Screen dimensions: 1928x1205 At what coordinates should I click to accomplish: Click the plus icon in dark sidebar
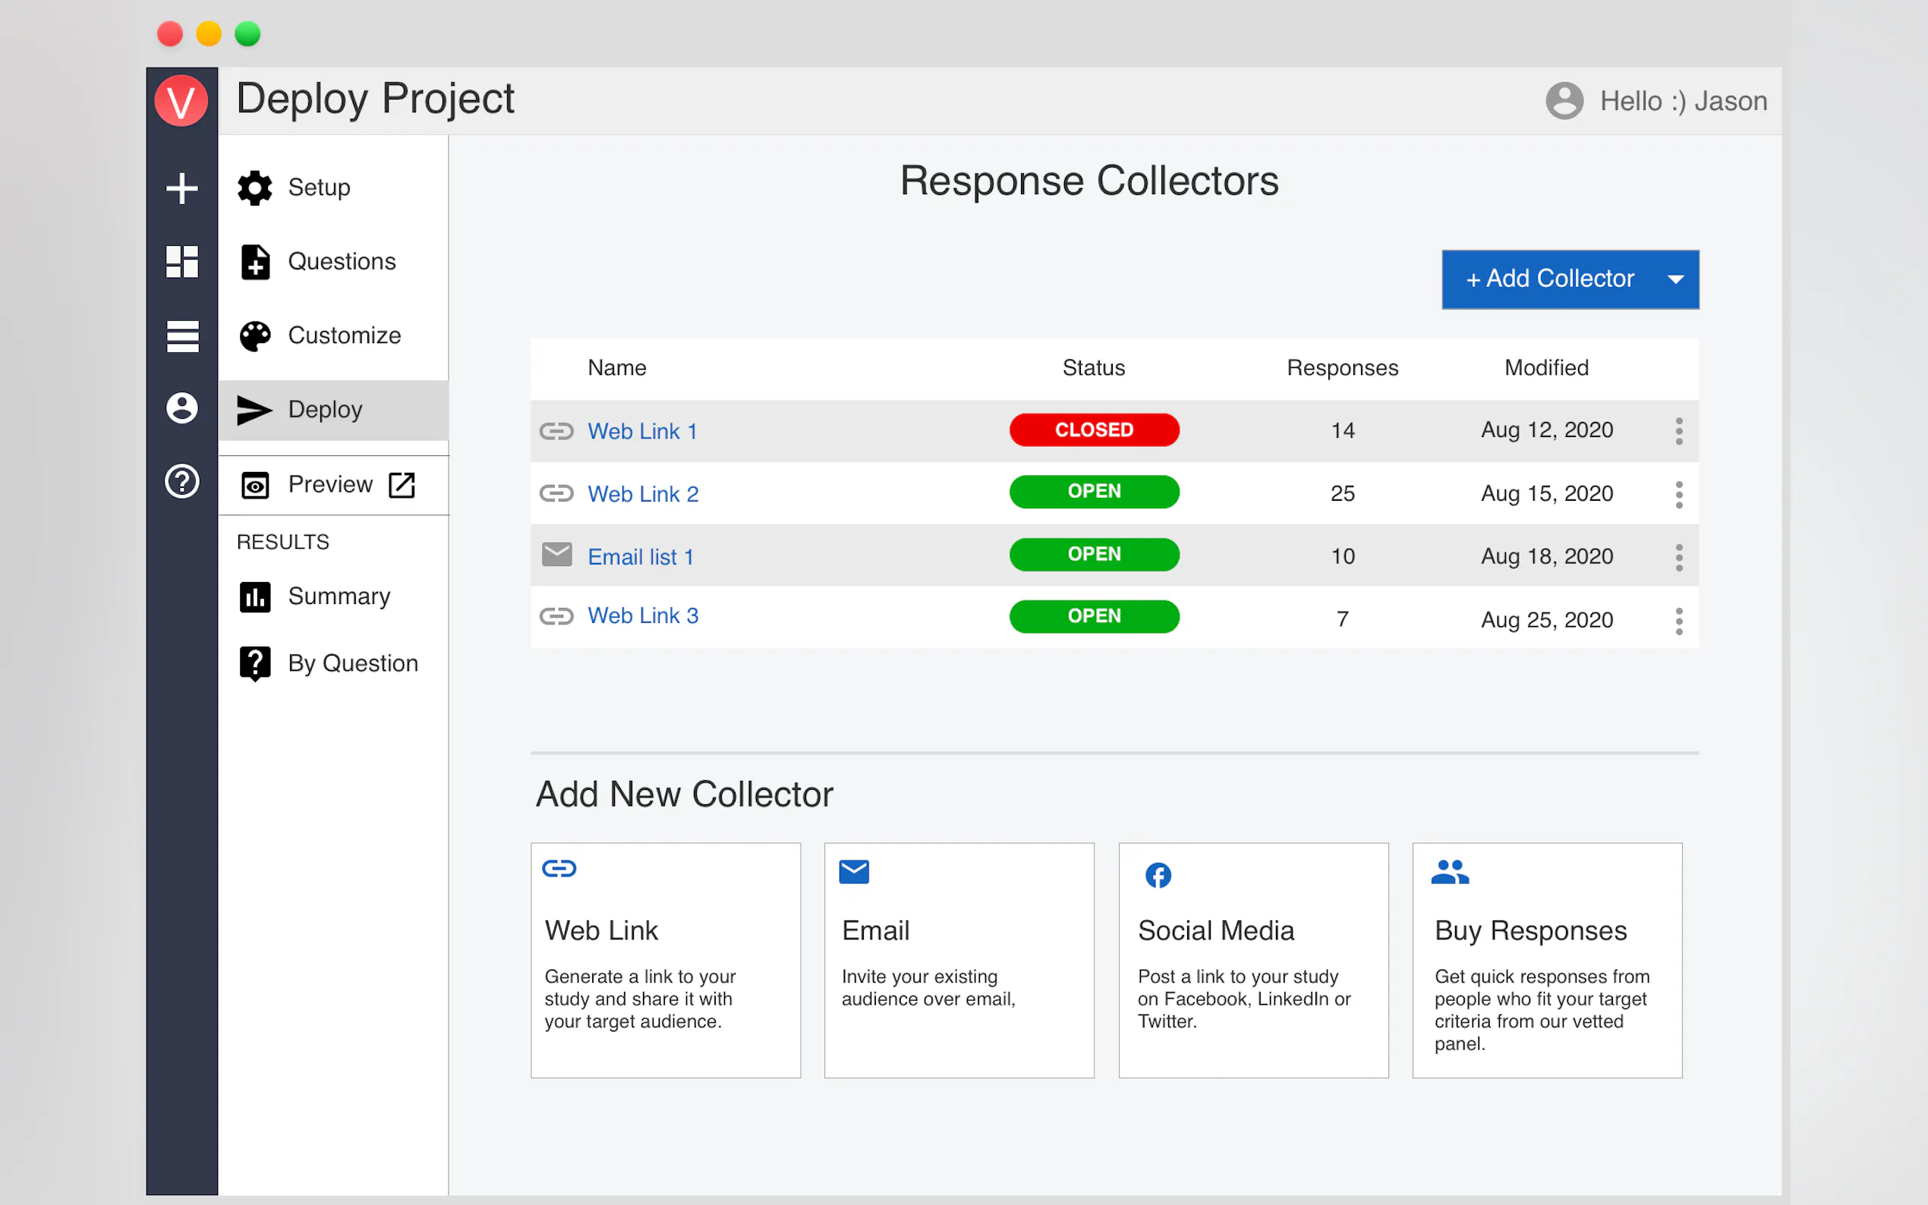181,188
